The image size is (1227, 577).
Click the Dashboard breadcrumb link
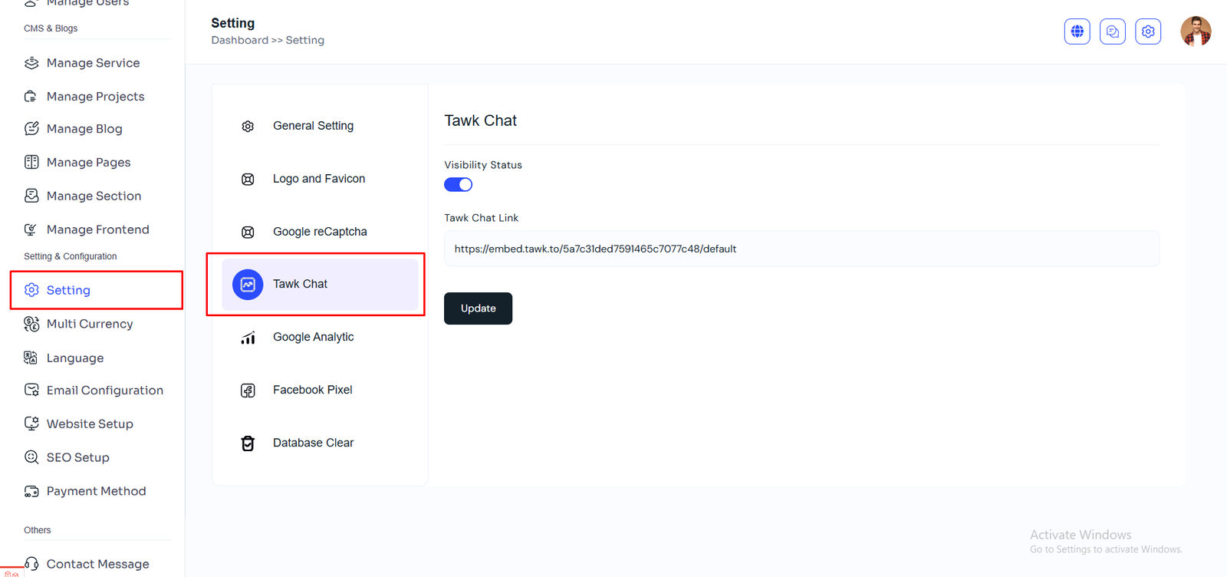pyautogui.click(x=239, y=40)
